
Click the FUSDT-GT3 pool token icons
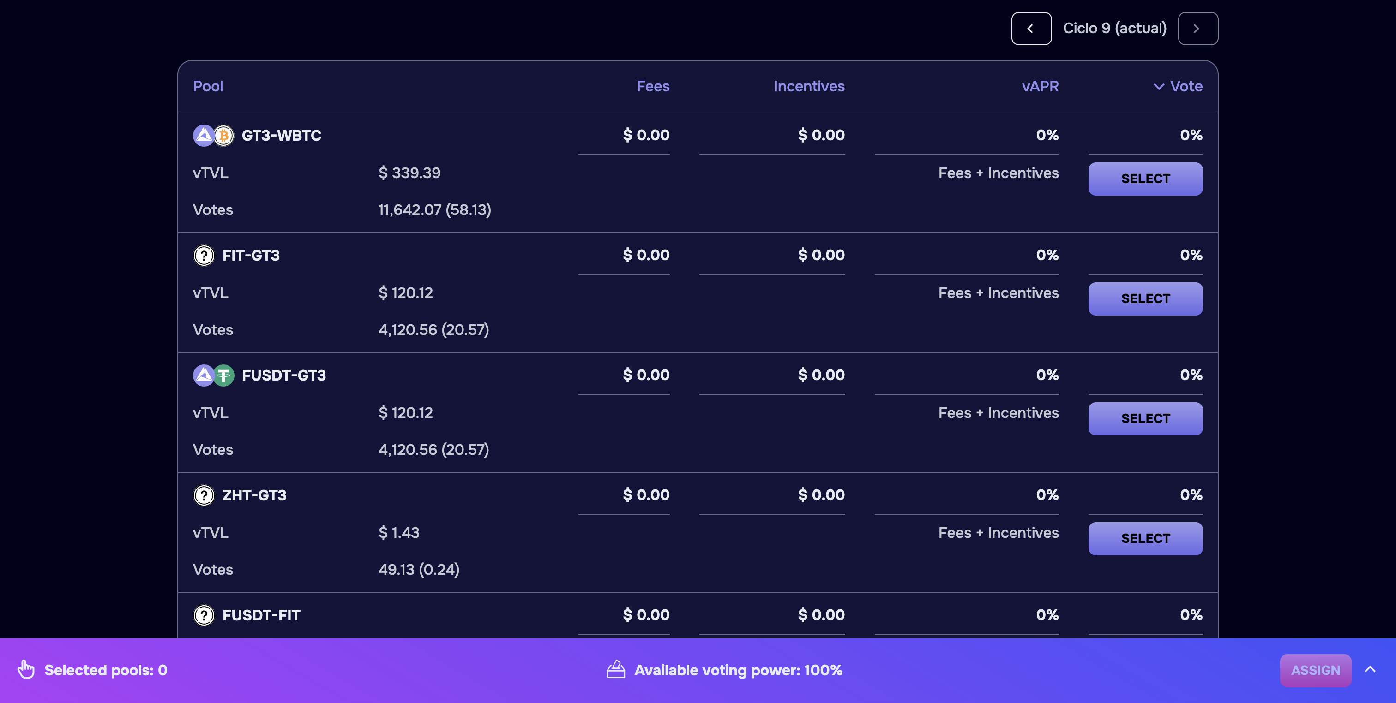tap(214, 375)
